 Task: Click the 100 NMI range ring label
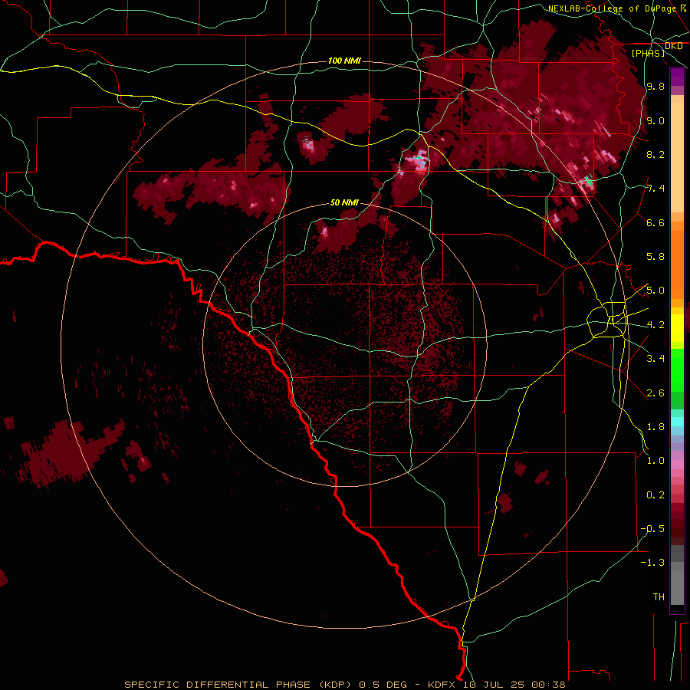point(344,61)
